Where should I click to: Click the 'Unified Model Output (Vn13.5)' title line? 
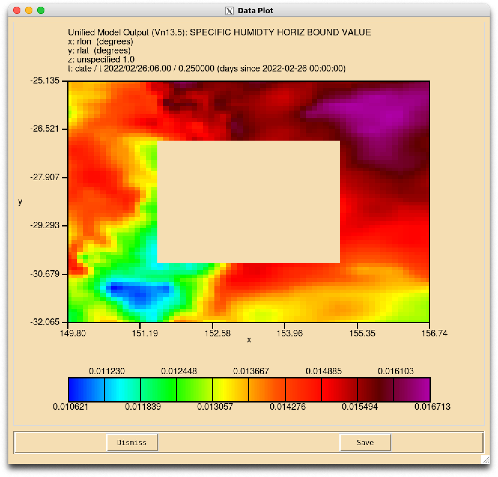pyautogui.click(x=219, y=32)
